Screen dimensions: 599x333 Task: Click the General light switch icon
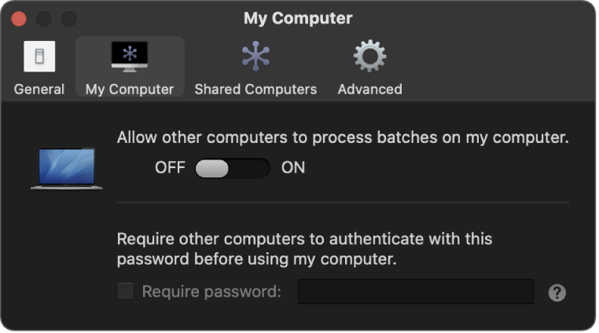point(39,57)
